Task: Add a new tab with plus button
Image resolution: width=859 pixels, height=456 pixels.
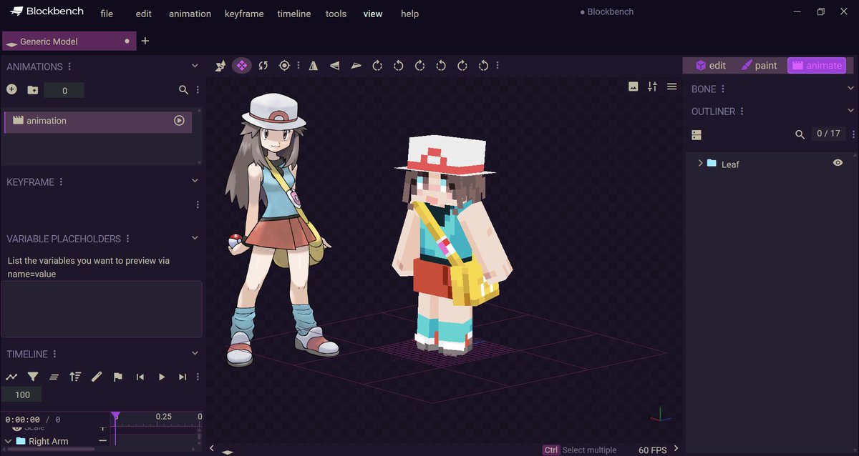Action: click(x=145, y=41)
